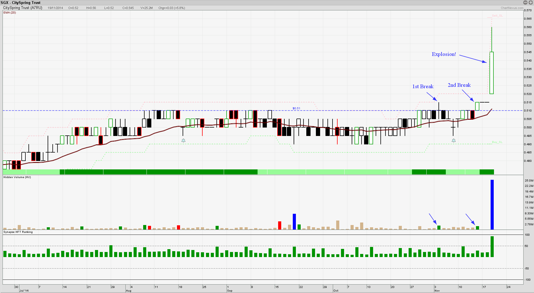This screenshot has height=293, width=534.
Task: Click the blue arrow pointing from Explosion! label
Action: point(473,58)
